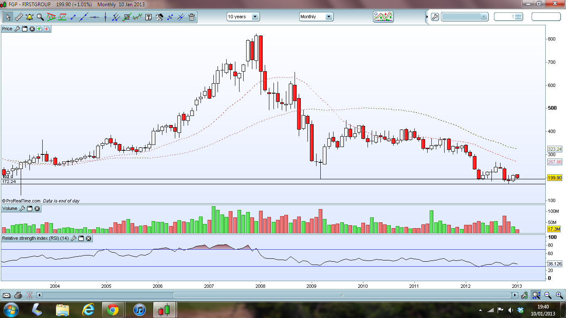Close the Volume panel
566x318 pixels.
click(37, 209)
